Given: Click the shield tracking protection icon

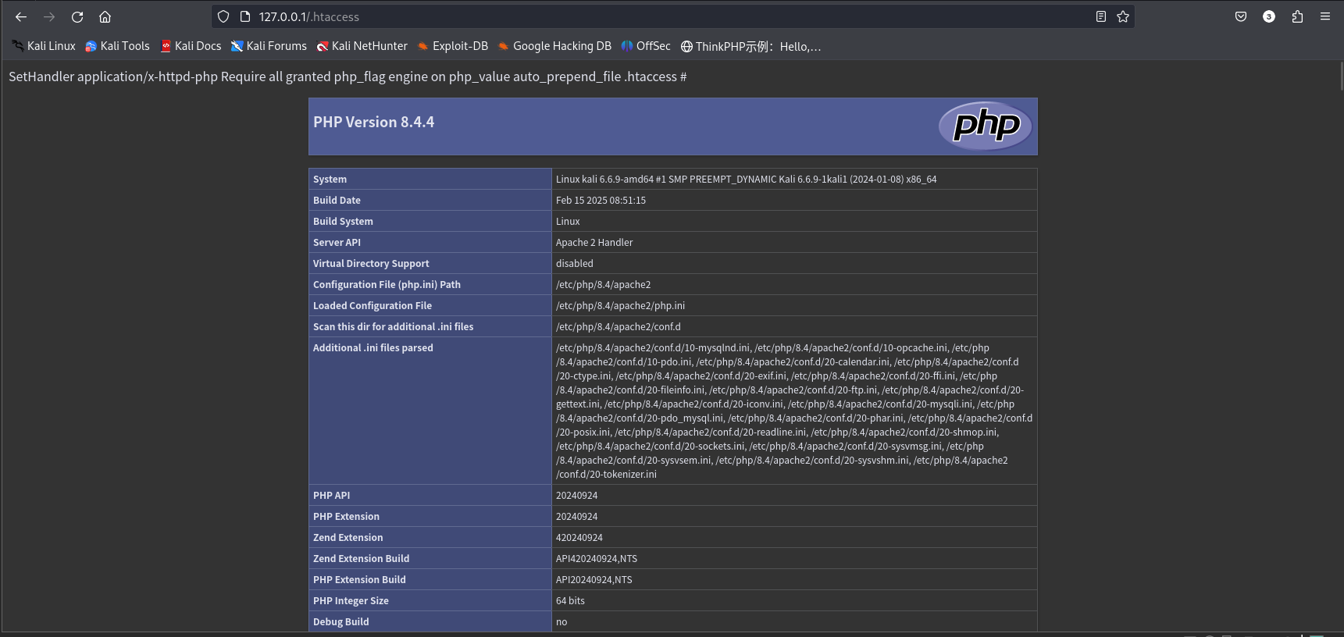Looking at the screenshot, I should [x=223, y=16].
